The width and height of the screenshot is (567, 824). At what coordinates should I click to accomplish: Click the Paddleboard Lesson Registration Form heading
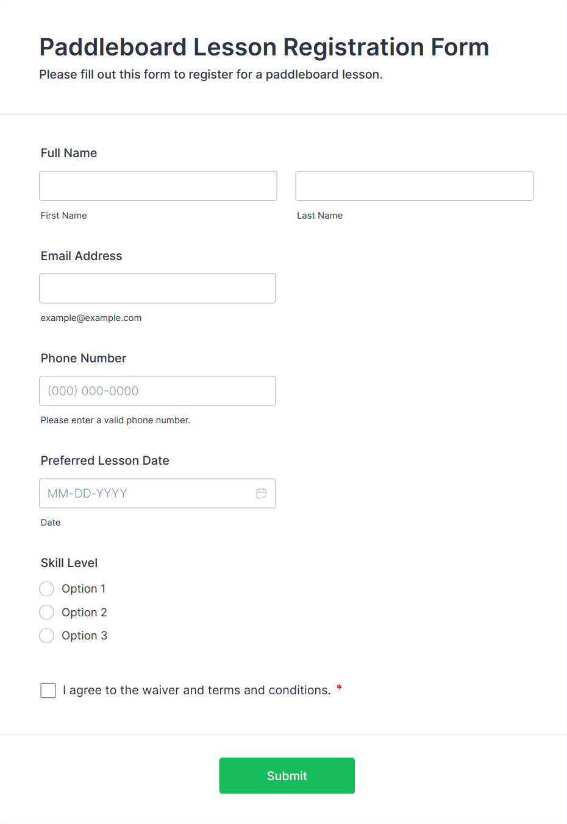264,47
